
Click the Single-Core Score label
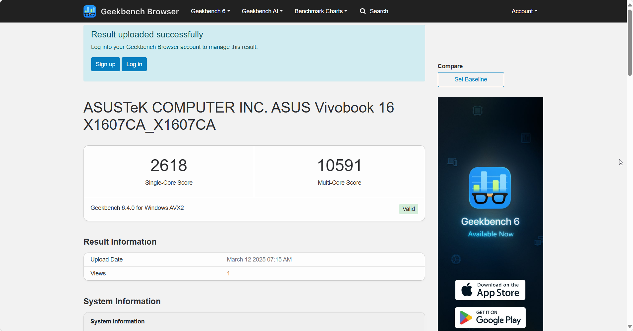[169, 183]
